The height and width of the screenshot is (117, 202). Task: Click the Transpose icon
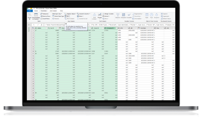click(41, 14)
